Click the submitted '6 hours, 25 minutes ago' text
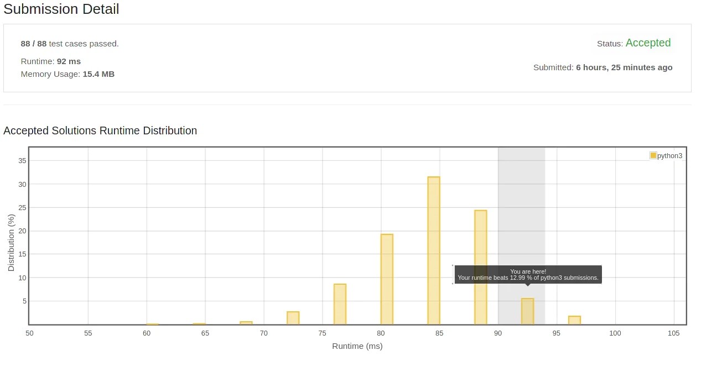This screenshot has height=366, width=701. [624, 67]
